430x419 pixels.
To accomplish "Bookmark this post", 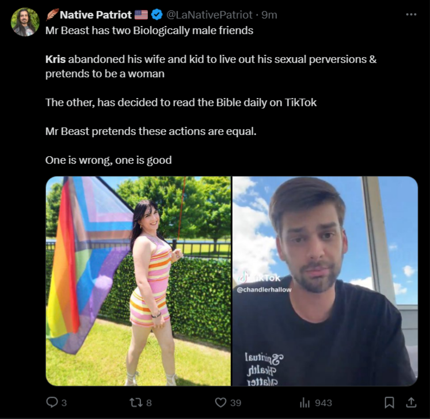I will click(x=389, y=403).
